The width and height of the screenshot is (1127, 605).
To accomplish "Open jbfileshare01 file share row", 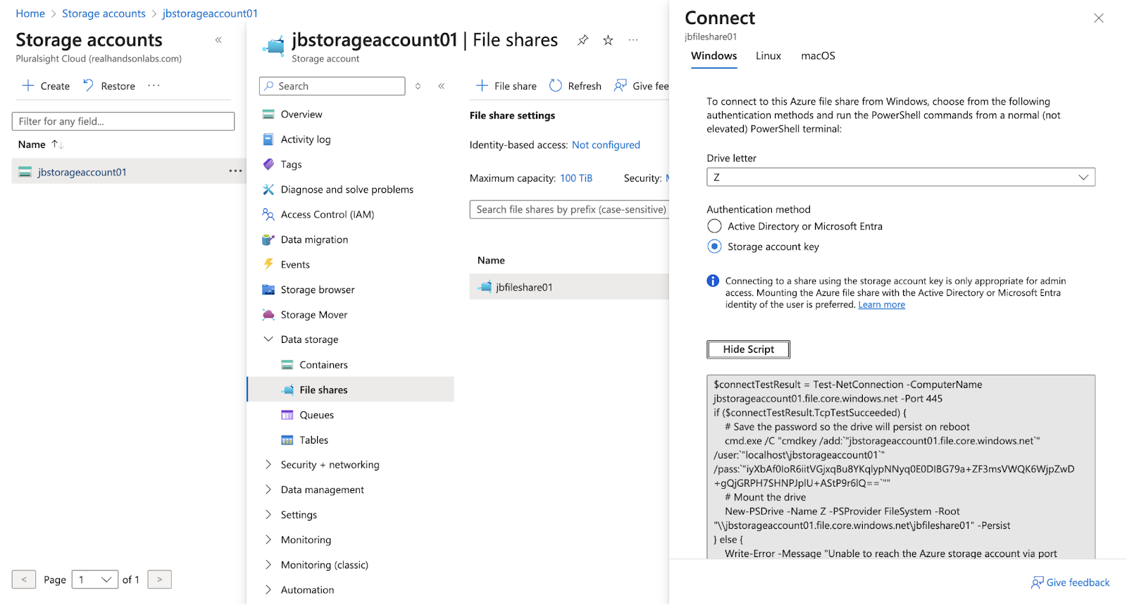I will pos(569,287).
